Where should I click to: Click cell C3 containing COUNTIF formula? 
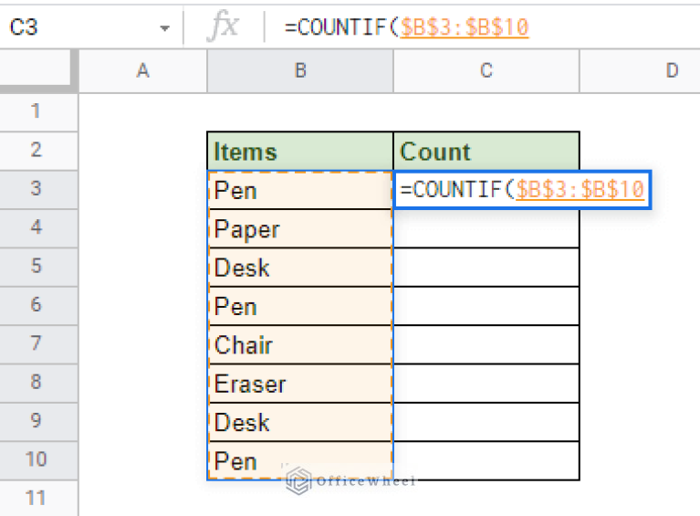click(x=522, y=190)
